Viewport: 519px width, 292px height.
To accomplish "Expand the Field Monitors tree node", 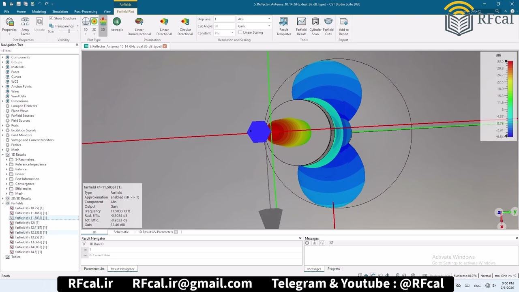I will (3, 135).
